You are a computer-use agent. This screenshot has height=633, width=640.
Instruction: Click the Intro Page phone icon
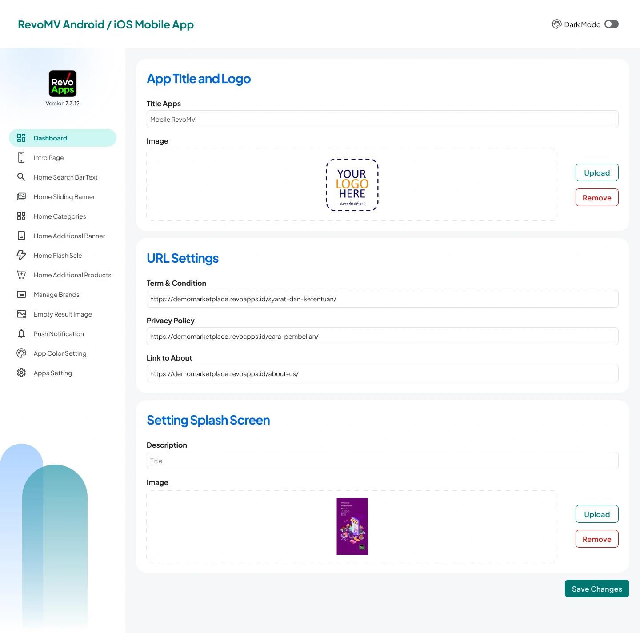(x=21, y=157)
